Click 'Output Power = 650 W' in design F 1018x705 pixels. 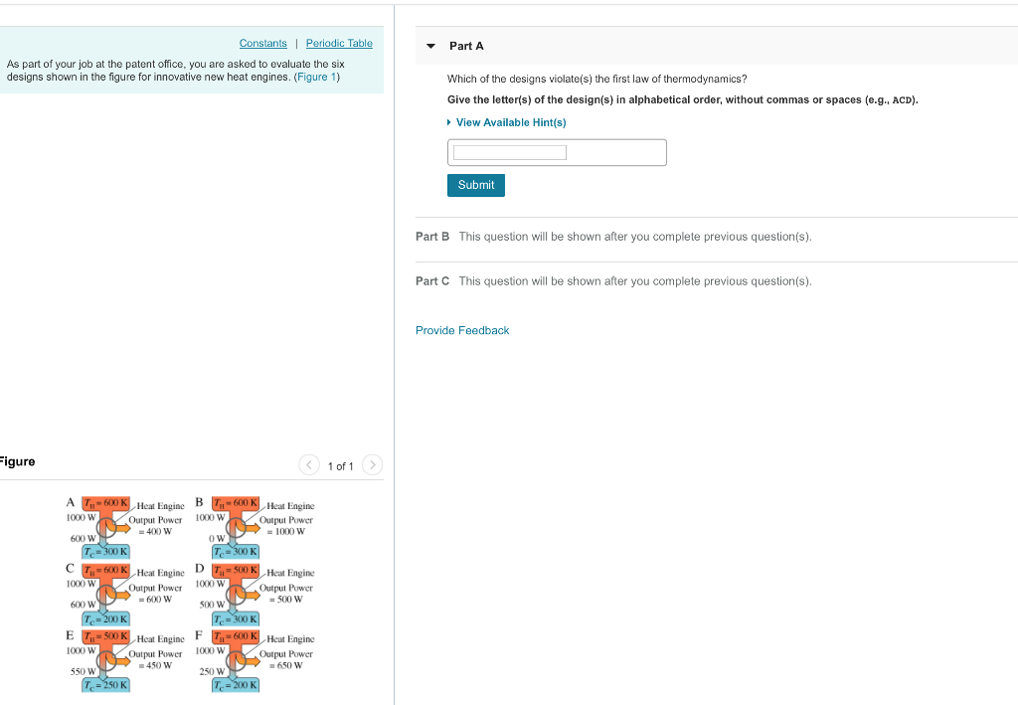click(286, 659)
